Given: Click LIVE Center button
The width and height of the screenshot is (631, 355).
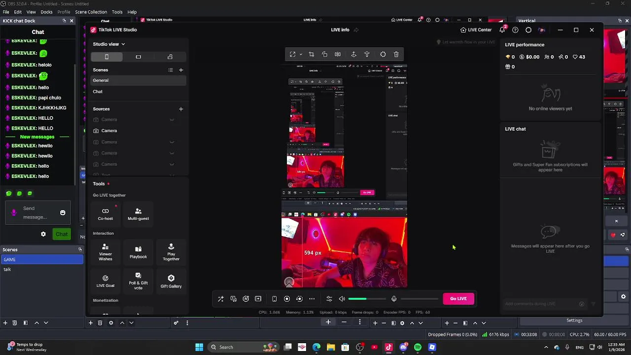Looking at the screenshot, I should [476, 30].
